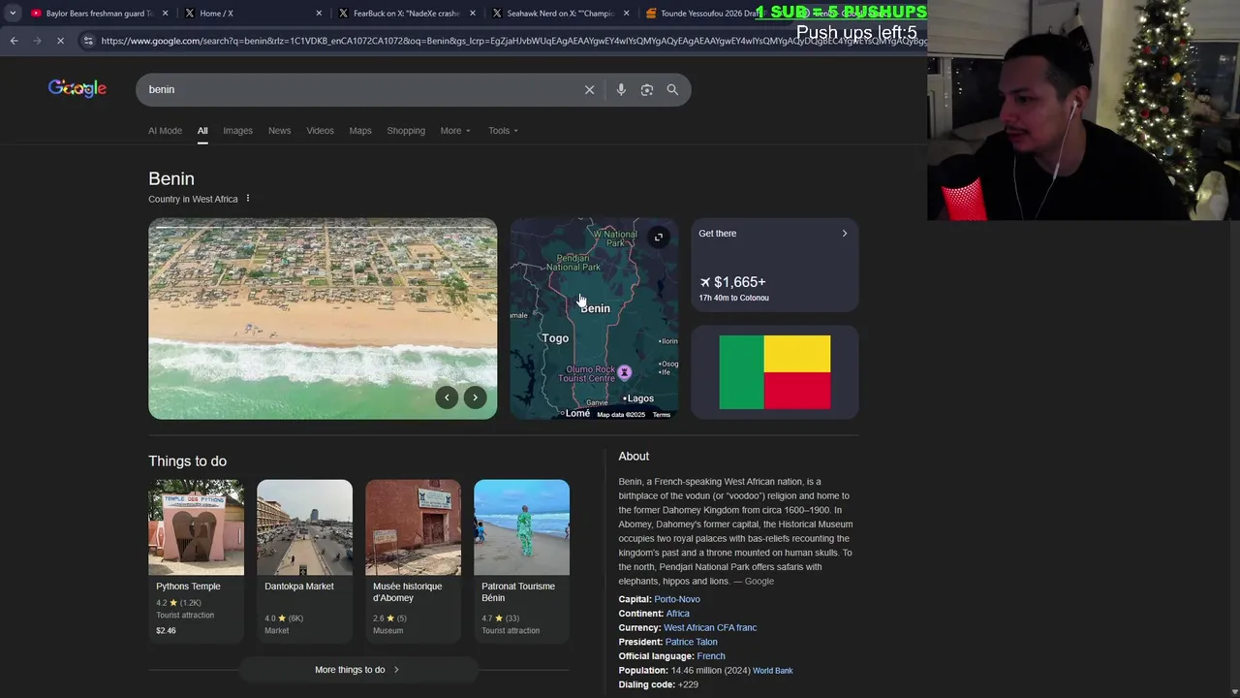This screenshot has width=1240, height=698.
Task: Open the Africa continent link
Action: tap(678, 614)
